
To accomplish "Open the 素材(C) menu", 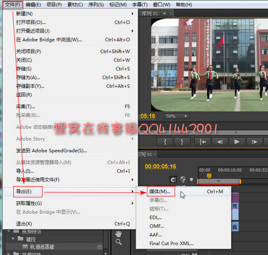I will [75, 4].
